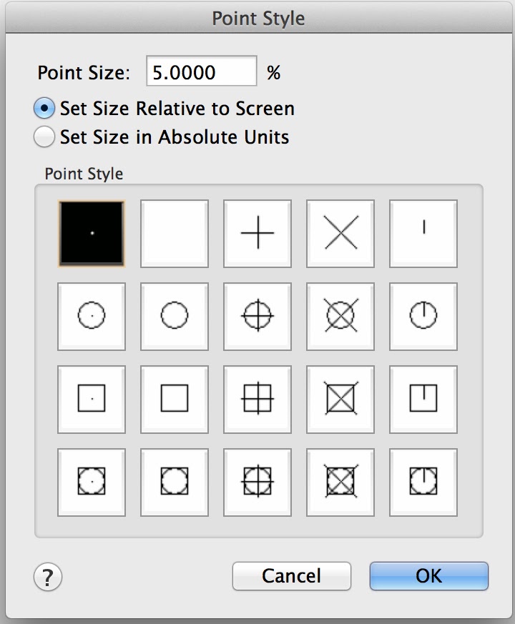Choose the square with X point style
This screenshot has height=624, width=515.
click(x=340, y=399)
